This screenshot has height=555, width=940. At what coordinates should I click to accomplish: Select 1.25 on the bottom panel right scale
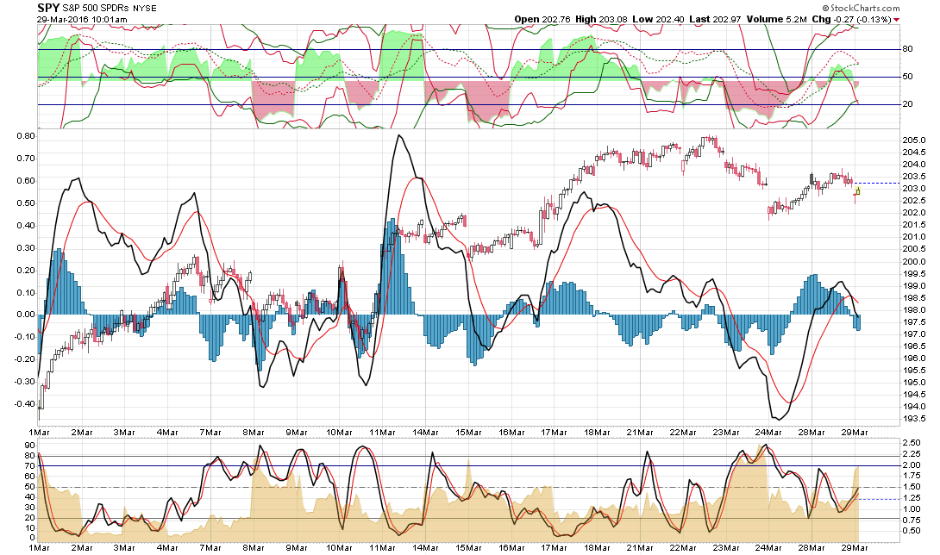click(x=912, y=498)
